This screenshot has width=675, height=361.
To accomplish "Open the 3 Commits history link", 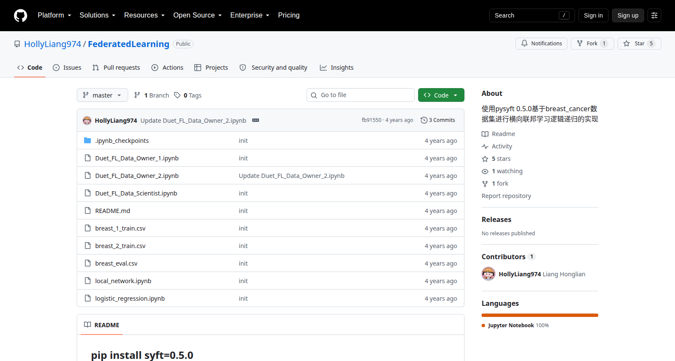I will pos(438,120).
